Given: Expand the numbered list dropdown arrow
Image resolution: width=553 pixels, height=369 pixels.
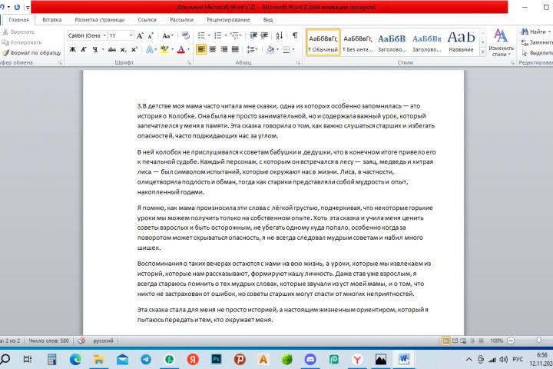Looking at the screenshot, I should point(226,35).
